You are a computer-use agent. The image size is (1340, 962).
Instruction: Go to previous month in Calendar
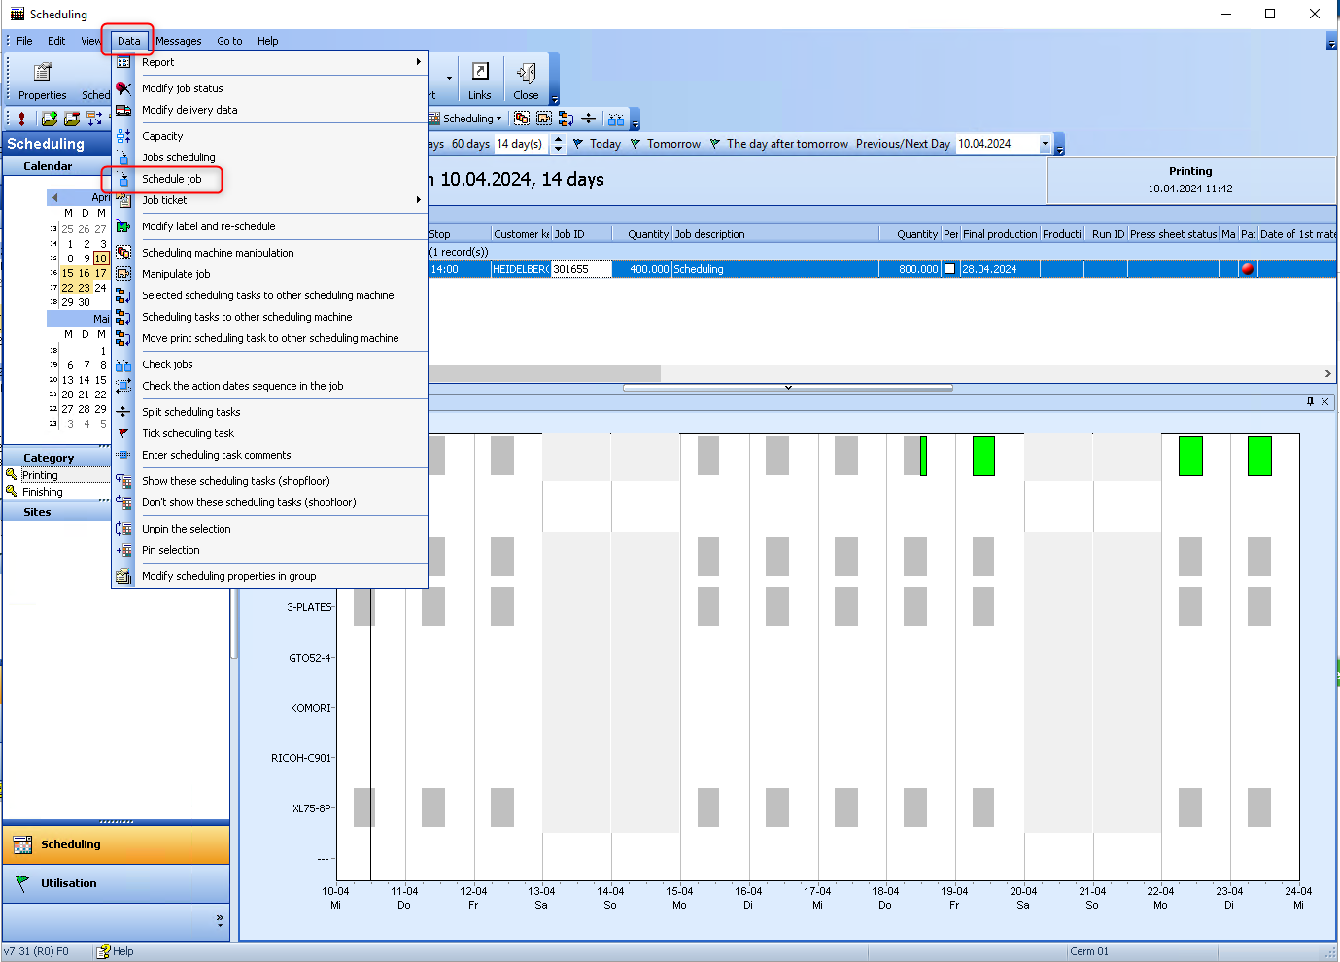[x=54, y=197]
